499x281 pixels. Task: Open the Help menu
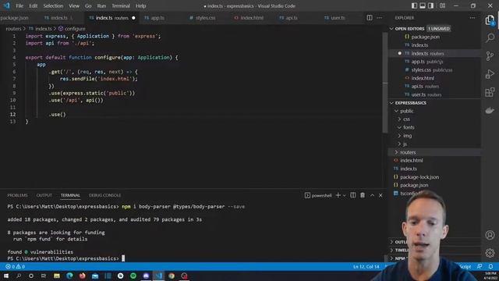coord(140,5)
